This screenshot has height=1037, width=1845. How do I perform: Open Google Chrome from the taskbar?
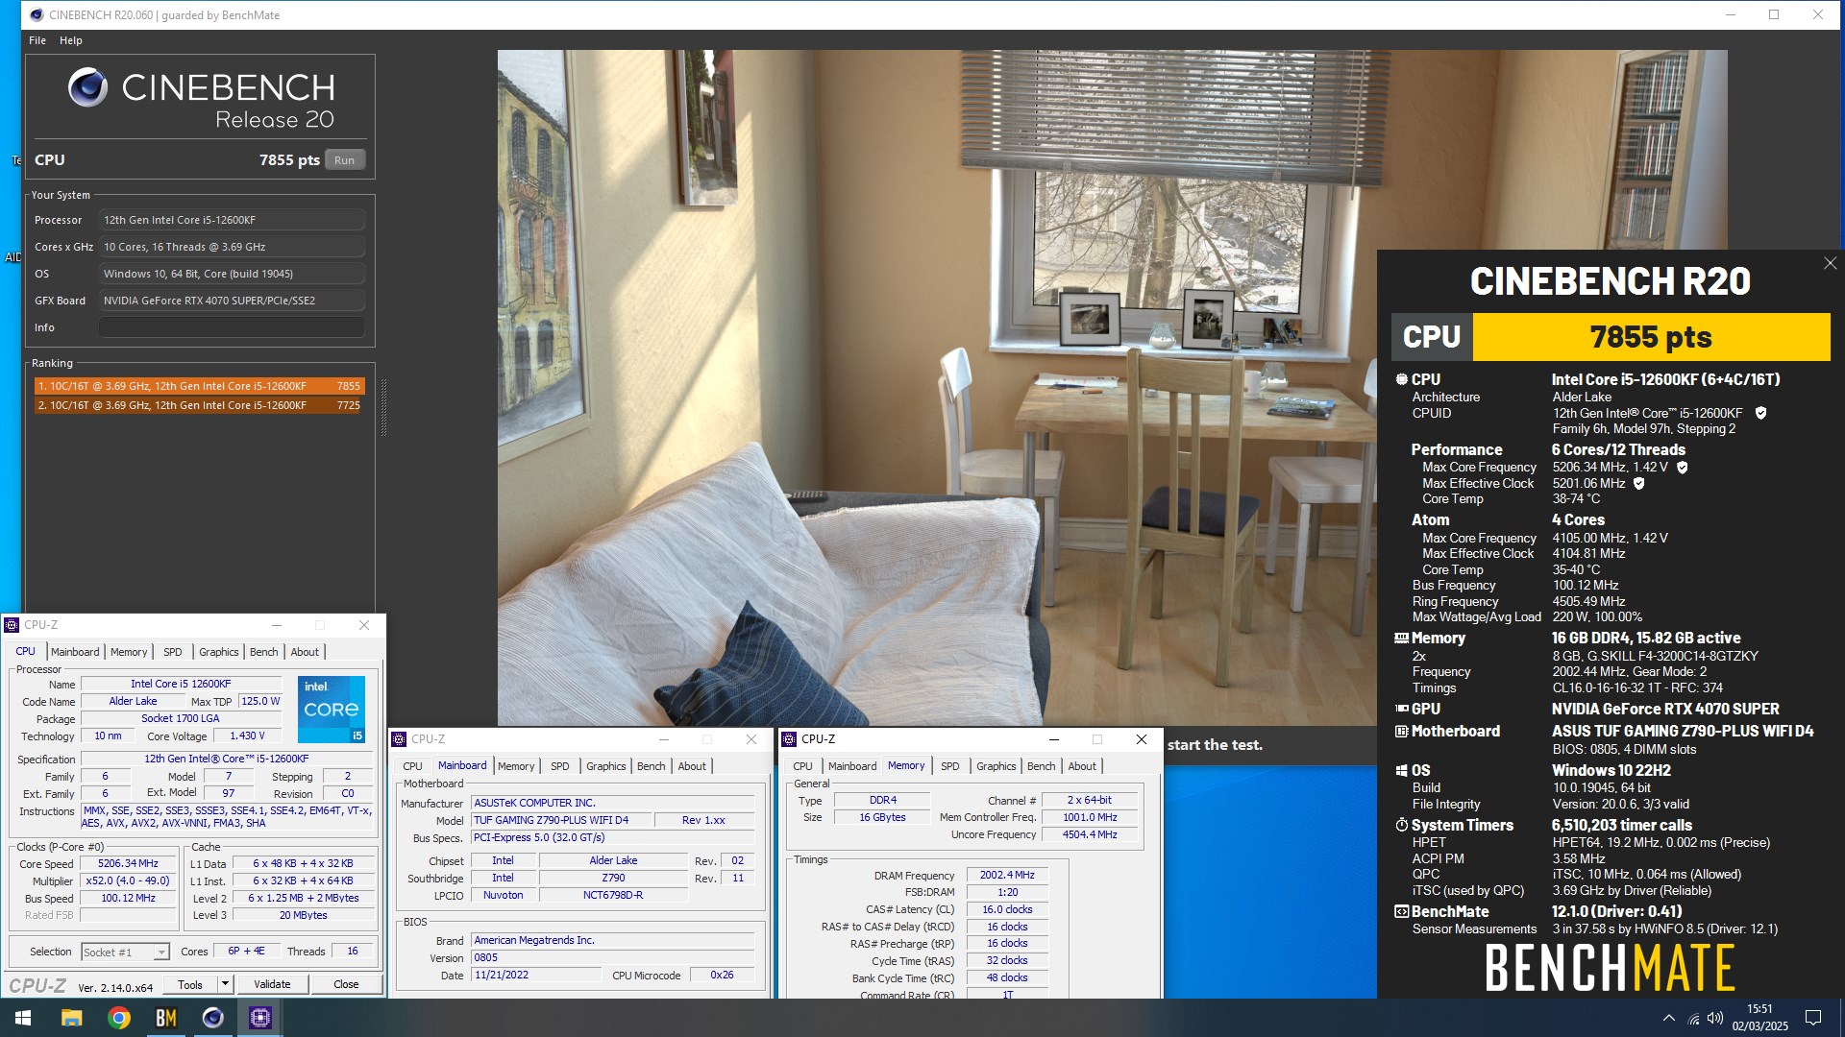pos(119,1018)
